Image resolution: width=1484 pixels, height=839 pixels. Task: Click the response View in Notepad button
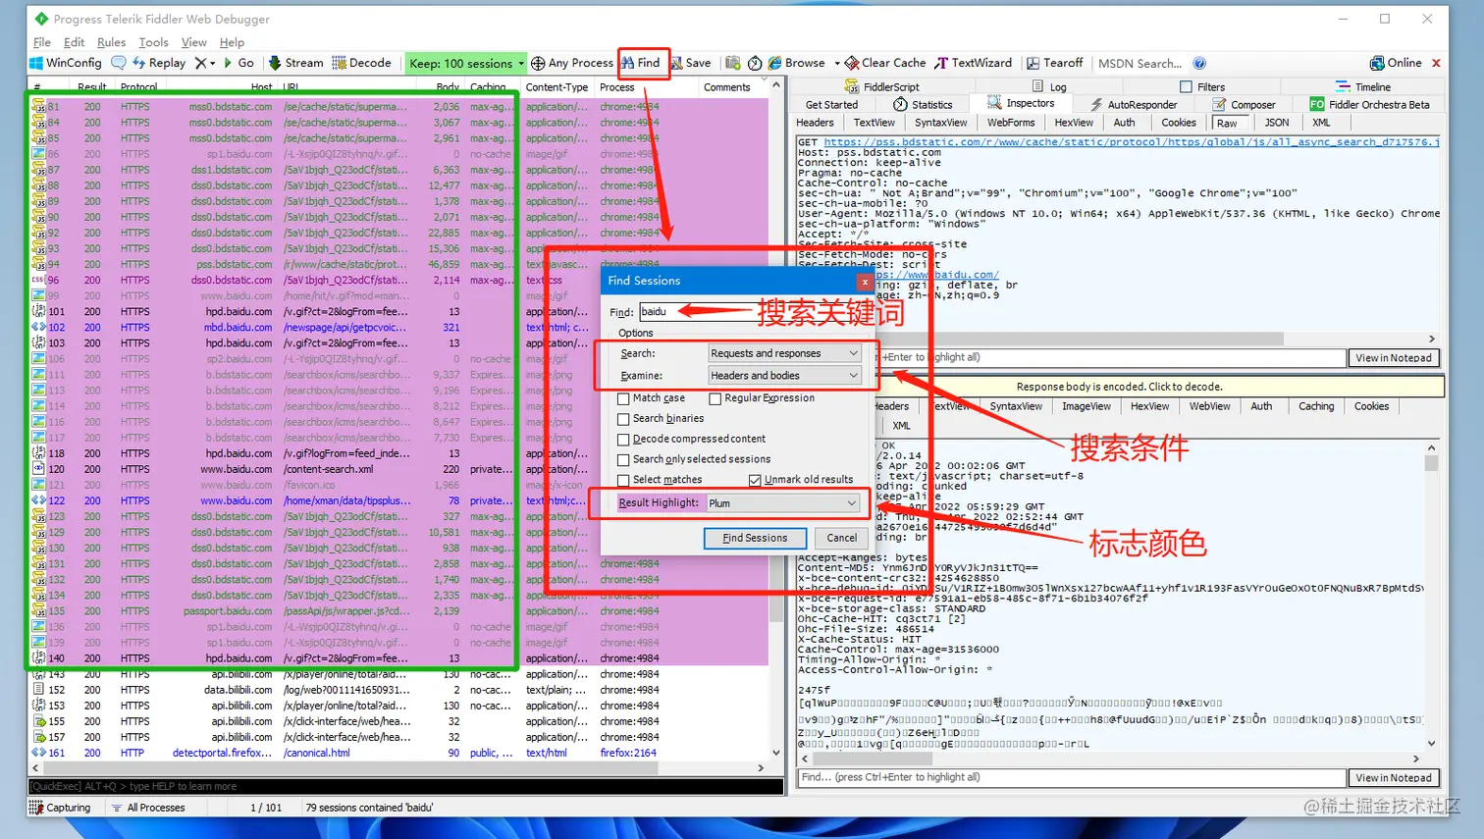pos(1394,778)
